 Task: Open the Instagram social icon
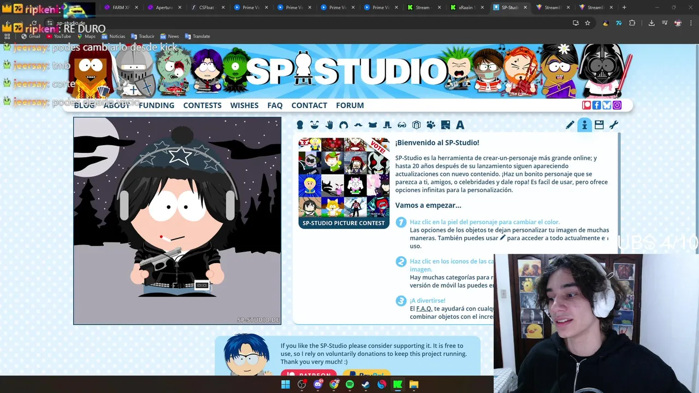tap(617, 105)
